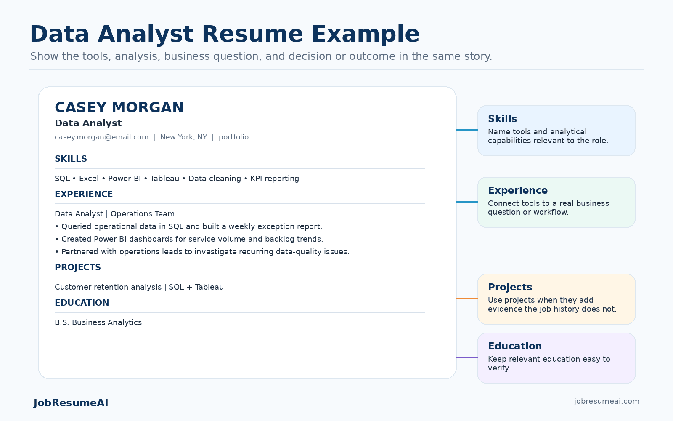The image size is (673, 421).
Task: Click the bold 'Data Analyst' job title under the name
Action: coord(88,123)
